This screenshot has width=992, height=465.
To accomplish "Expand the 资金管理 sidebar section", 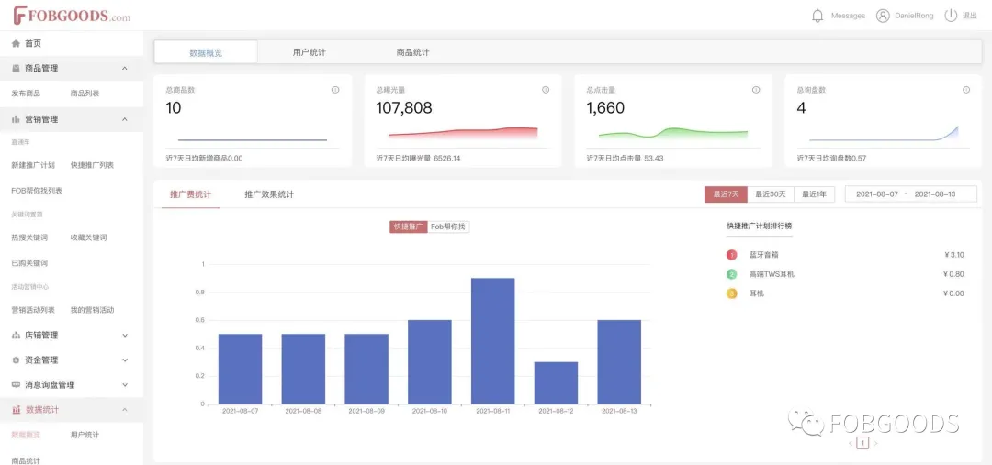I will (x=125, y=360).
